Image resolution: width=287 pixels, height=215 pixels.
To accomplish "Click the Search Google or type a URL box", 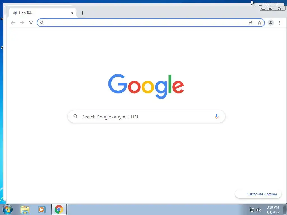I will click(x=146, y=117).
